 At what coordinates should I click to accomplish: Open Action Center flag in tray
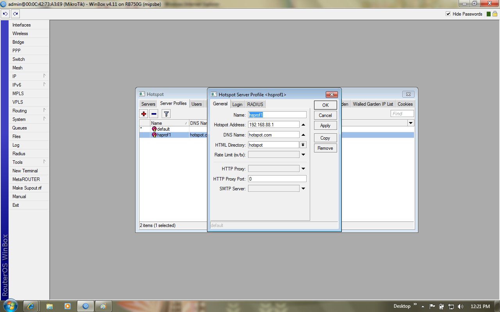[x=432, y=307]
